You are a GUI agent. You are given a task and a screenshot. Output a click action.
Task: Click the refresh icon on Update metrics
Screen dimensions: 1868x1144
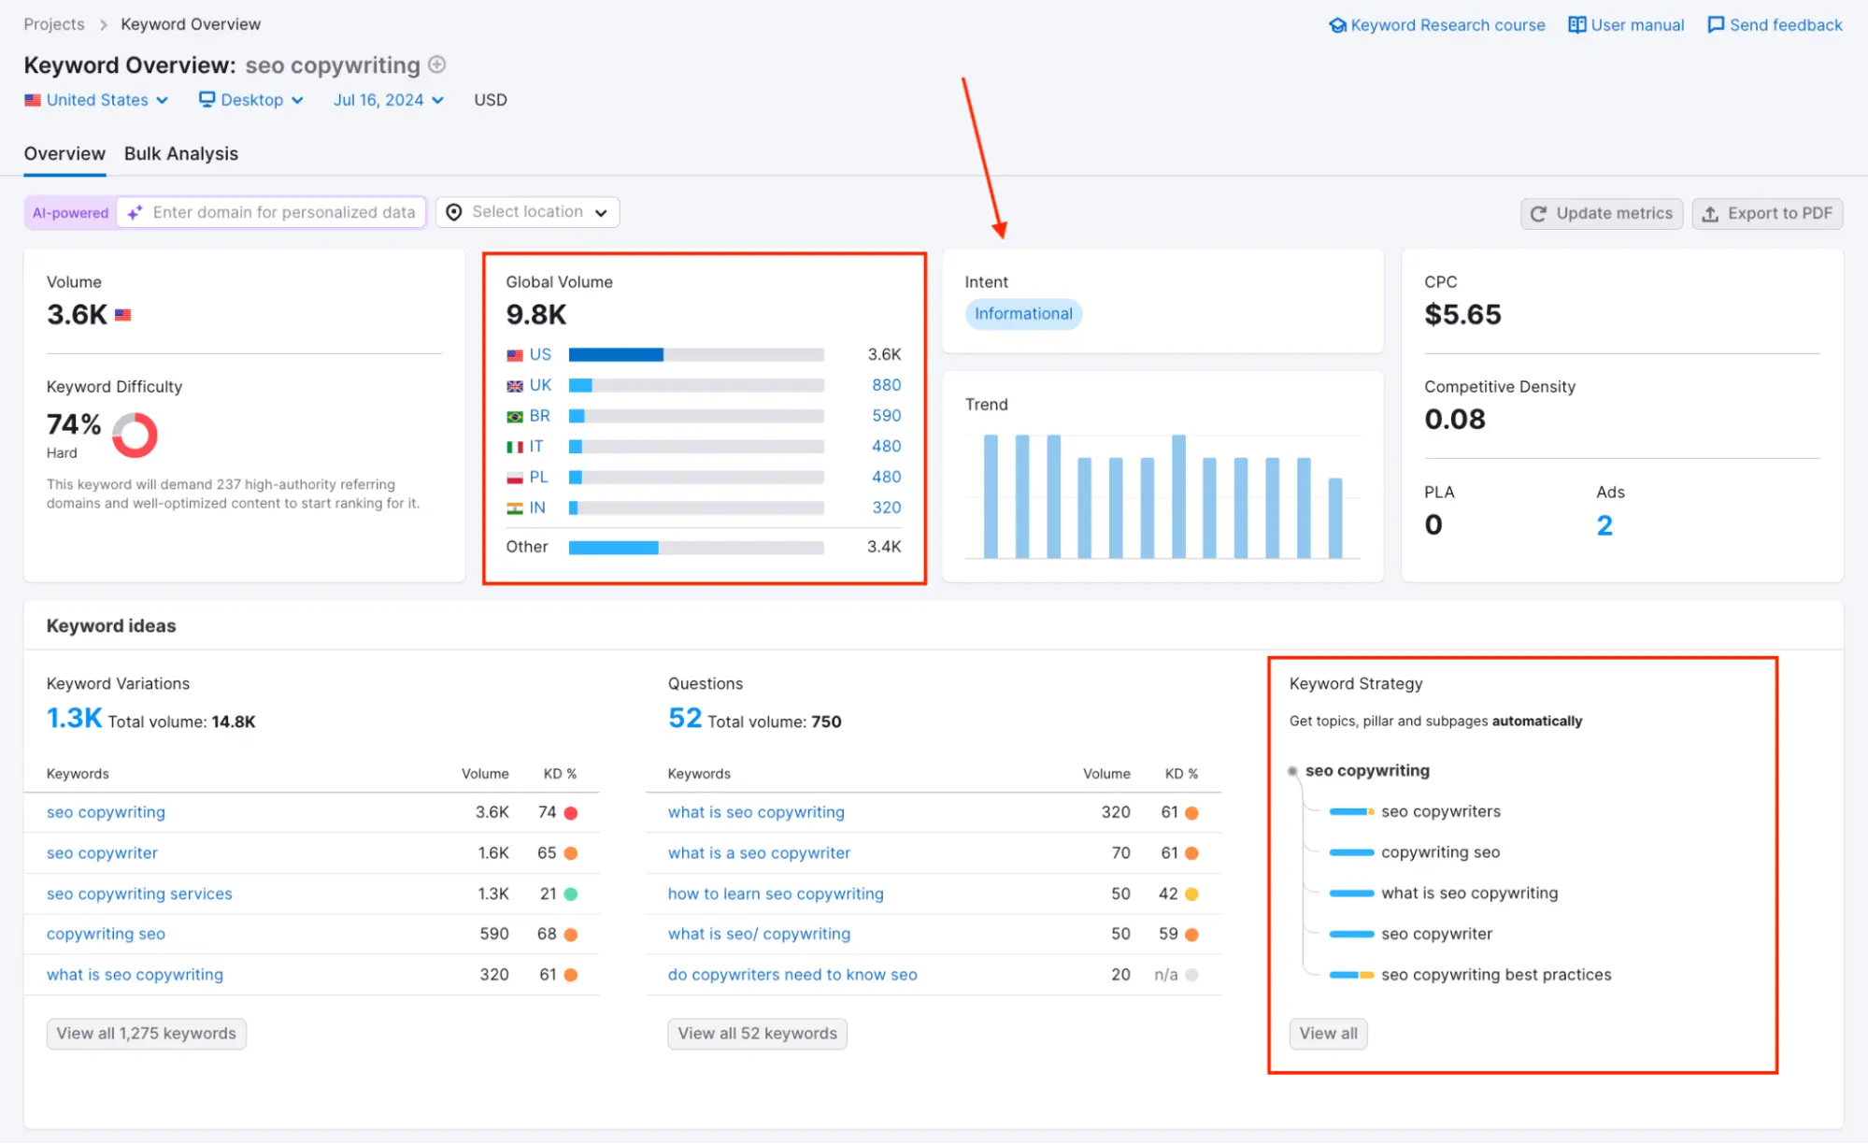tap(1539, 213)
